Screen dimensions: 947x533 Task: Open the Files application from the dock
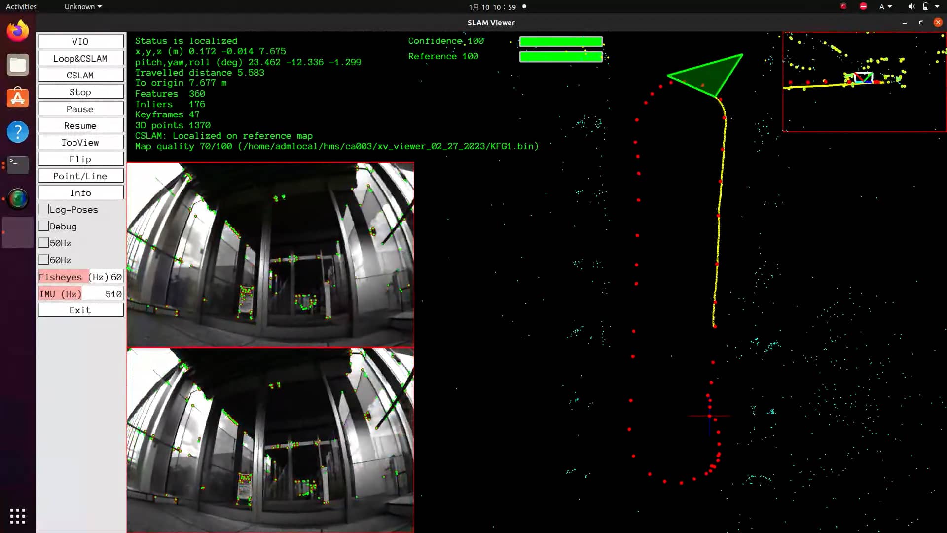17,65
